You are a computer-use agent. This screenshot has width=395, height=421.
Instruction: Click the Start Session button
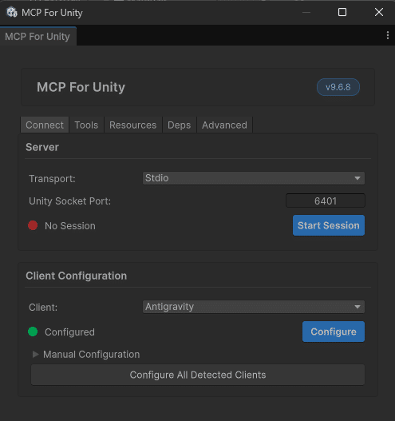pos(329,225)
